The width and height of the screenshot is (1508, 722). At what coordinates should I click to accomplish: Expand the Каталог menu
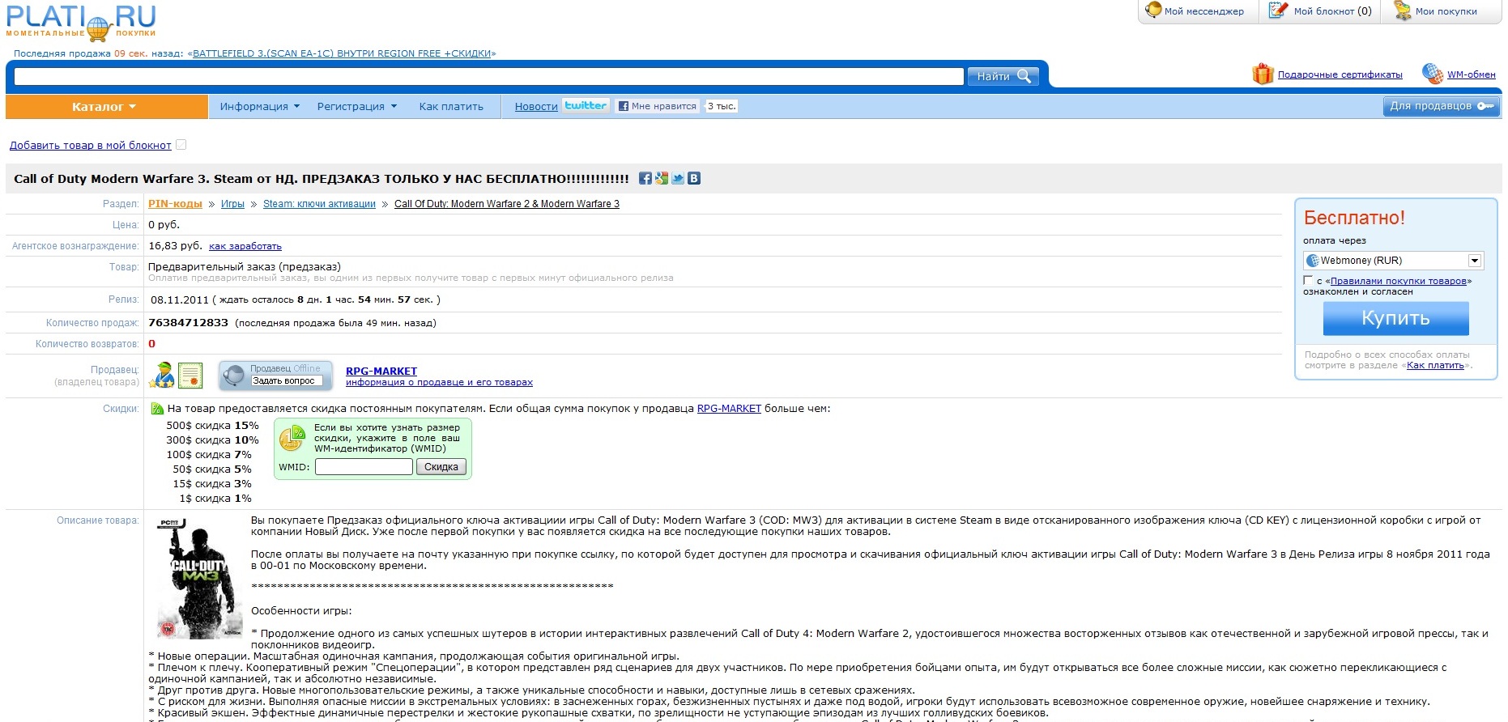(x=106, y=107)
